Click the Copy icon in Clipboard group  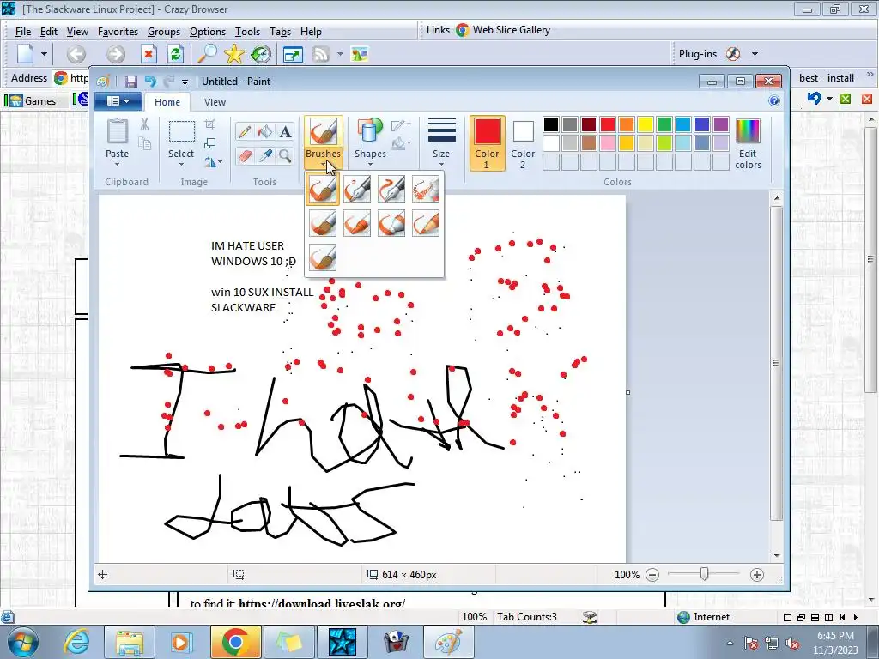pos(144,144)
